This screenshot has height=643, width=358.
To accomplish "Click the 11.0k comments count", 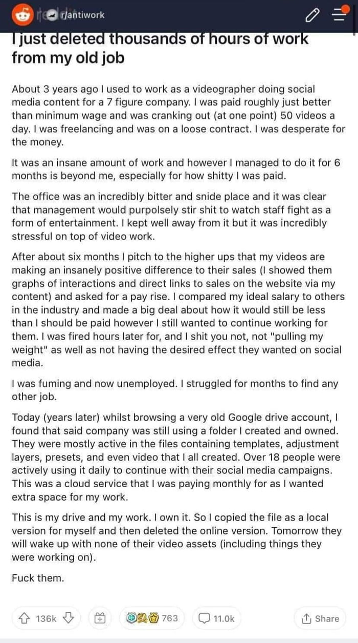I will (x=223, y=618).
